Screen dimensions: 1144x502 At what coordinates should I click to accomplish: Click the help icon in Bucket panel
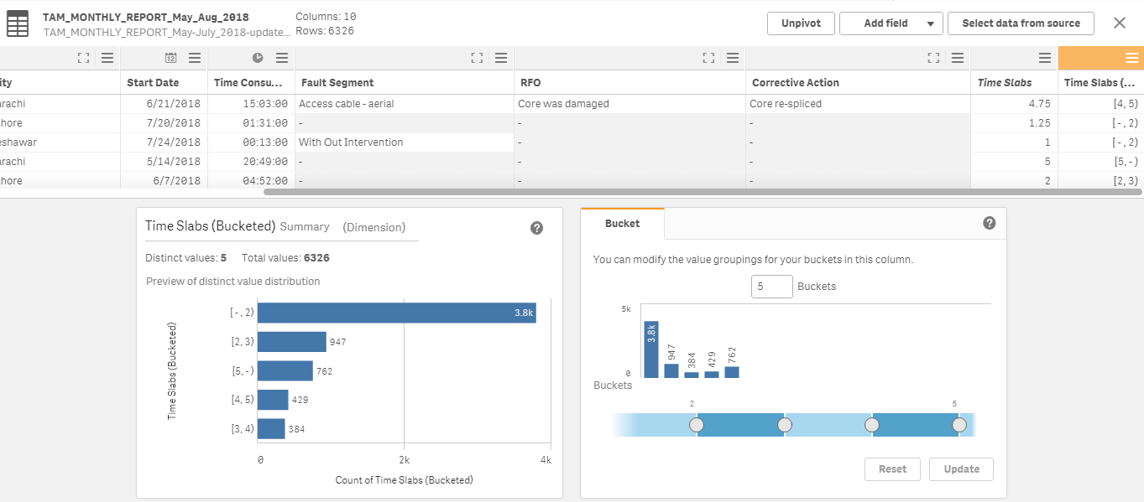(x=989, y=224)
